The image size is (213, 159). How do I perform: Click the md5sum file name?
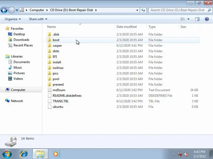(59, 90)
